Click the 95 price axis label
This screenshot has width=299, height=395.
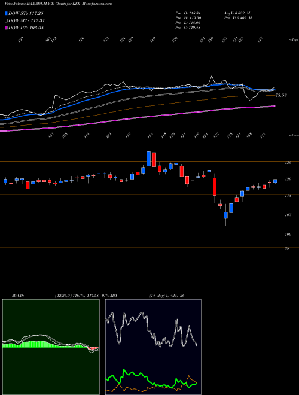click(286, 248)
